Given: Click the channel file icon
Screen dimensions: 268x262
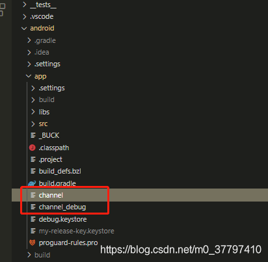Looking at the screenshot, I should click(33, 195).
